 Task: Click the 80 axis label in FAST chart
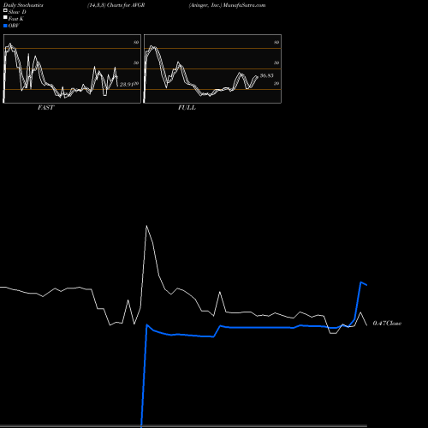[136, 42]
